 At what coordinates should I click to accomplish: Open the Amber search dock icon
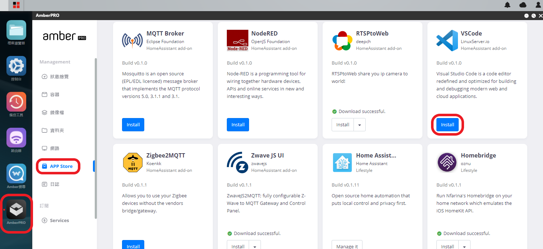[16, 174]
